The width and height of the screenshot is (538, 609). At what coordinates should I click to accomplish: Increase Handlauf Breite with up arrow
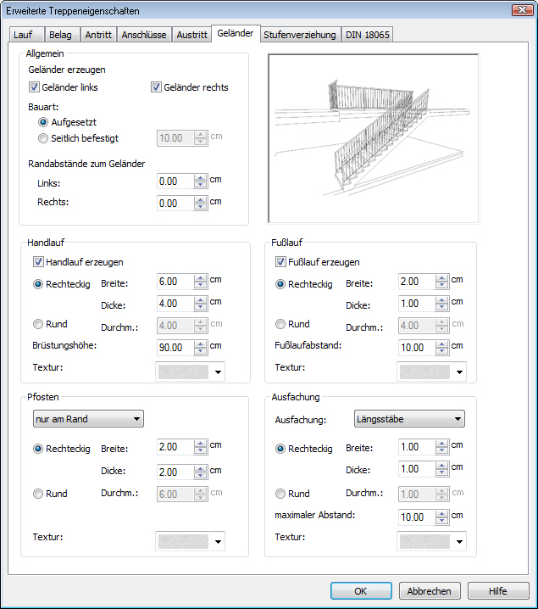pyautogui.click(x=201, y=277)
